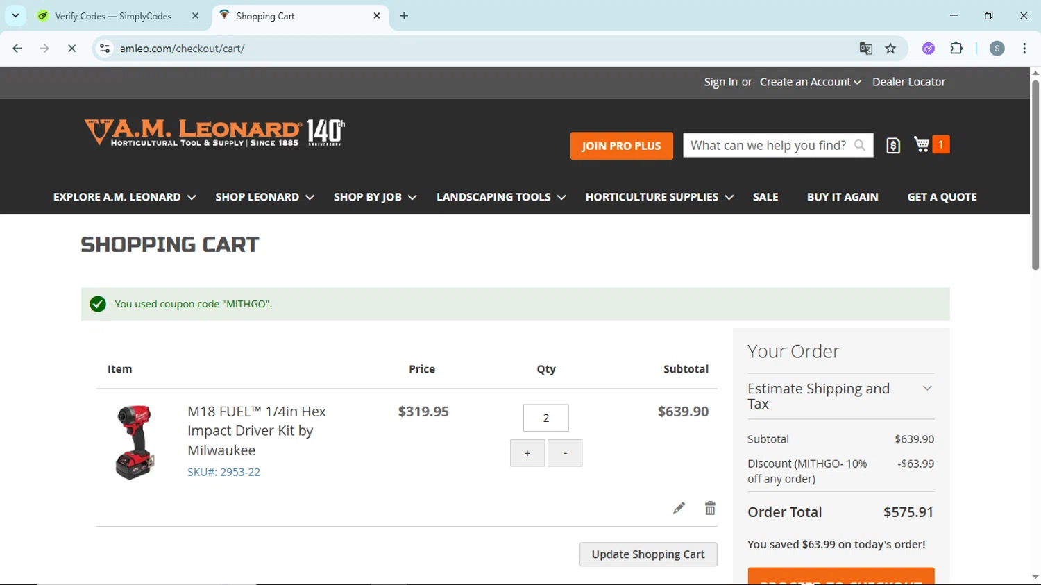Viewport: 1041px width, 585px height.
Task: Open M18 FUEL Impact Driver product link
Action: point(257,430)
